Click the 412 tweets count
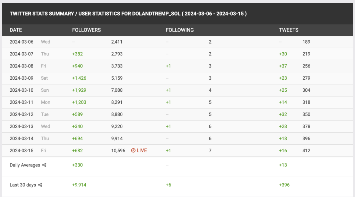This screenshot has width=355, height=197. 306,151
